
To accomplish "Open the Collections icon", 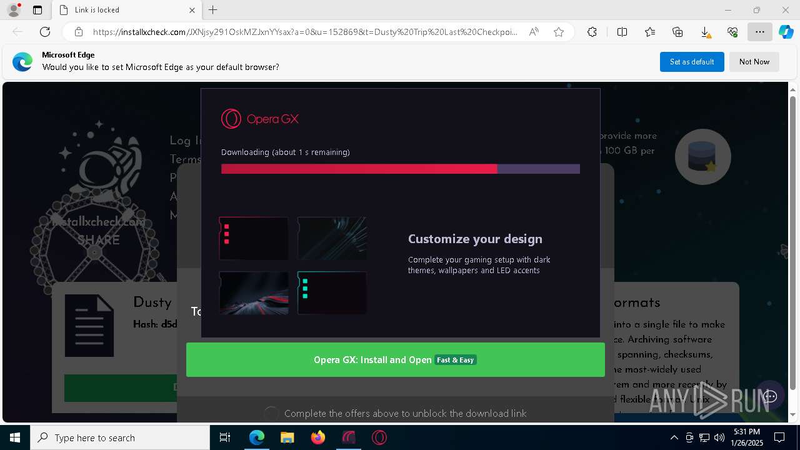I will click(x=677, y=32).
